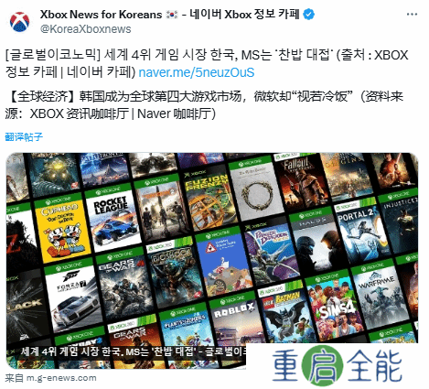Click the blue verified badge icon
The width and height of the screenshot is (429, 389).
(x=309, y=14)
